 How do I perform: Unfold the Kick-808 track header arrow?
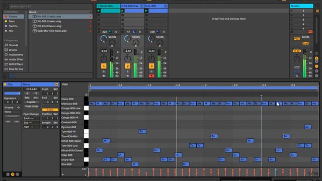(166, 6)
